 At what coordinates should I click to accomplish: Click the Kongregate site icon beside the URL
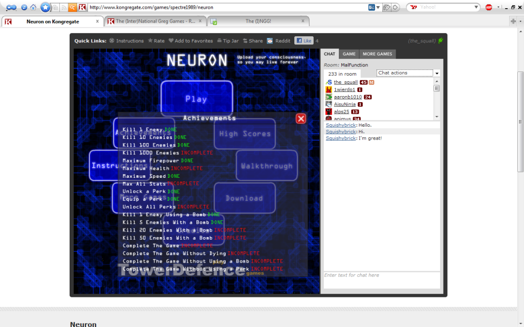[82, 7]
